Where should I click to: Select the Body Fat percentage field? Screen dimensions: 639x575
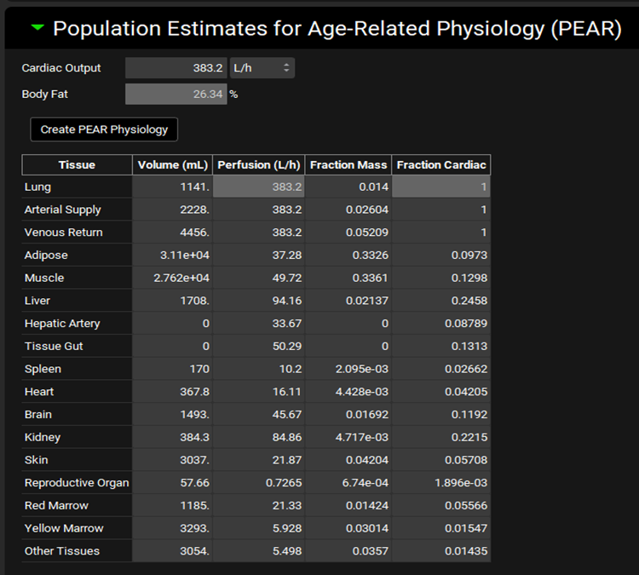tap(176, 95)
